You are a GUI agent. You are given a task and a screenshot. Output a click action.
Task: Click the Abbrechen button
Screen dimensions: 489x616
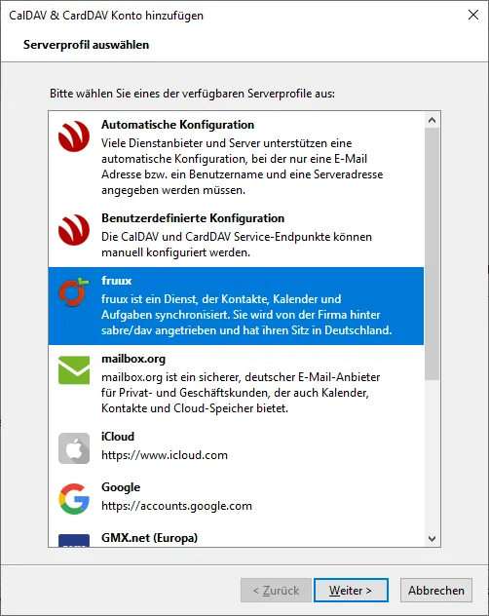[x=436, y=590]
